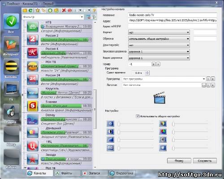Image resolution: width=224 pixels, height=179 pixels.
Task: Open the Kaban category in sidebar
Action: click(11, 157)
